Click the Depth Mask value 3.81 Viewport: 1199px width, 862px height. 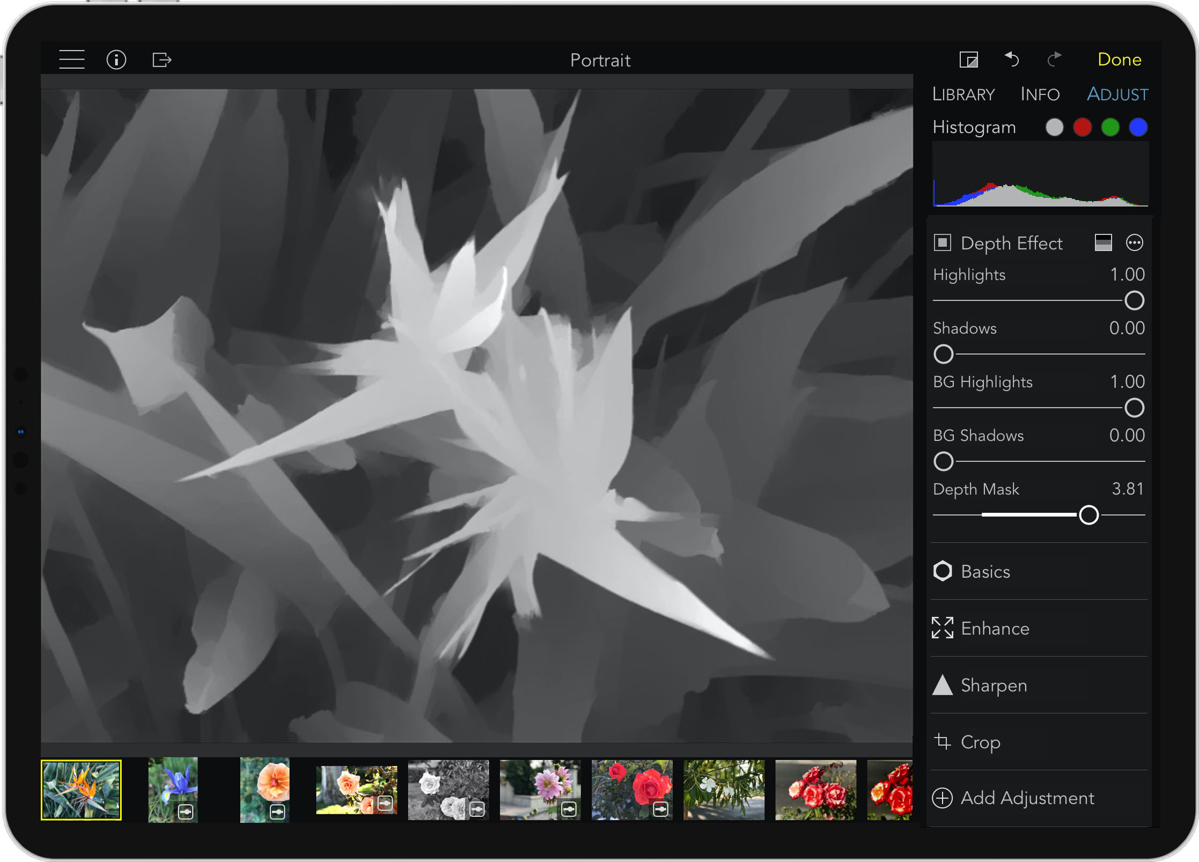click(1128, 489)
